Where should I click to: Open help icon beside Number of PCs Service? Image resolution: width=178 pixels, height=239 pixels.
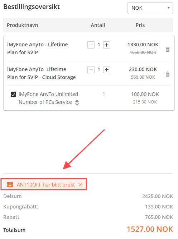pos(77,102)
